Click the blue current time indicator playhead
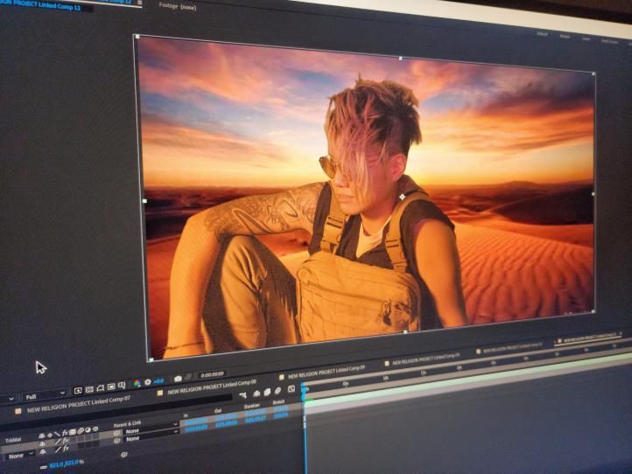 [x=305, y=385]
